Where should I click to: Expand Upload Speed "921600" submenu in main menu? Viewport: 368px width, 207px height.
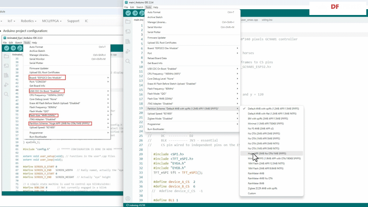tap(193, 113)
